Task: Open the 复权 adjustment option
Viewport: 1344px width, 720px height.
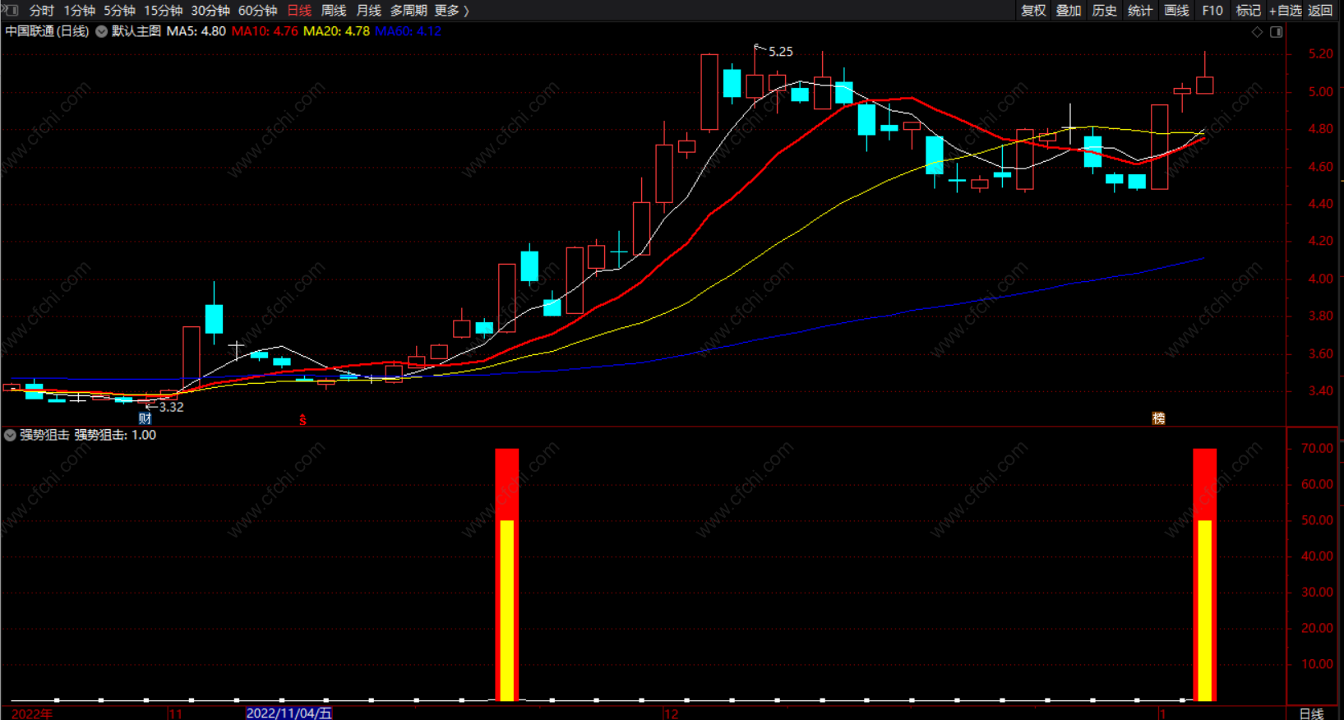Action: tap(1033, 11)
